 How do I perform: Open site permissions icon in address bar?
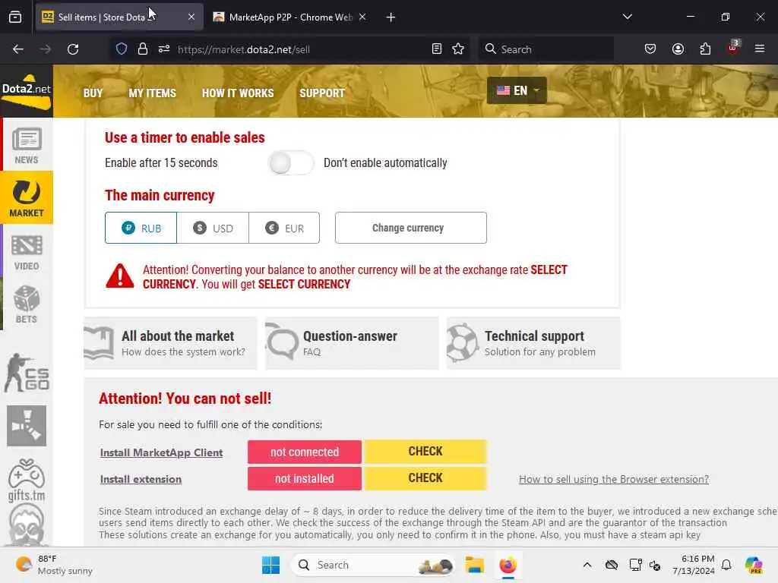point(164,49)
